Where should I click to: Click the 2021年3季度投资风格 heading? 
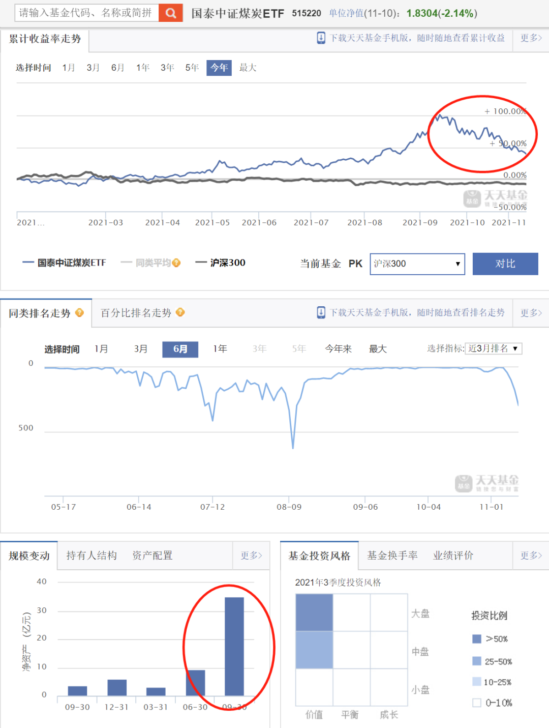point(338,583)
